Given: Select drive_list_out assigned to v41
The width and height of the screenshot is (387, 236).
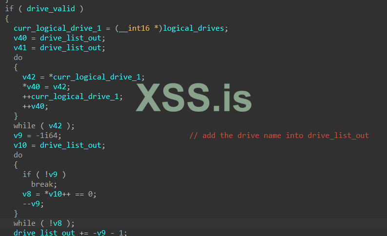Looking at the screenshot, I should (71, 48).
